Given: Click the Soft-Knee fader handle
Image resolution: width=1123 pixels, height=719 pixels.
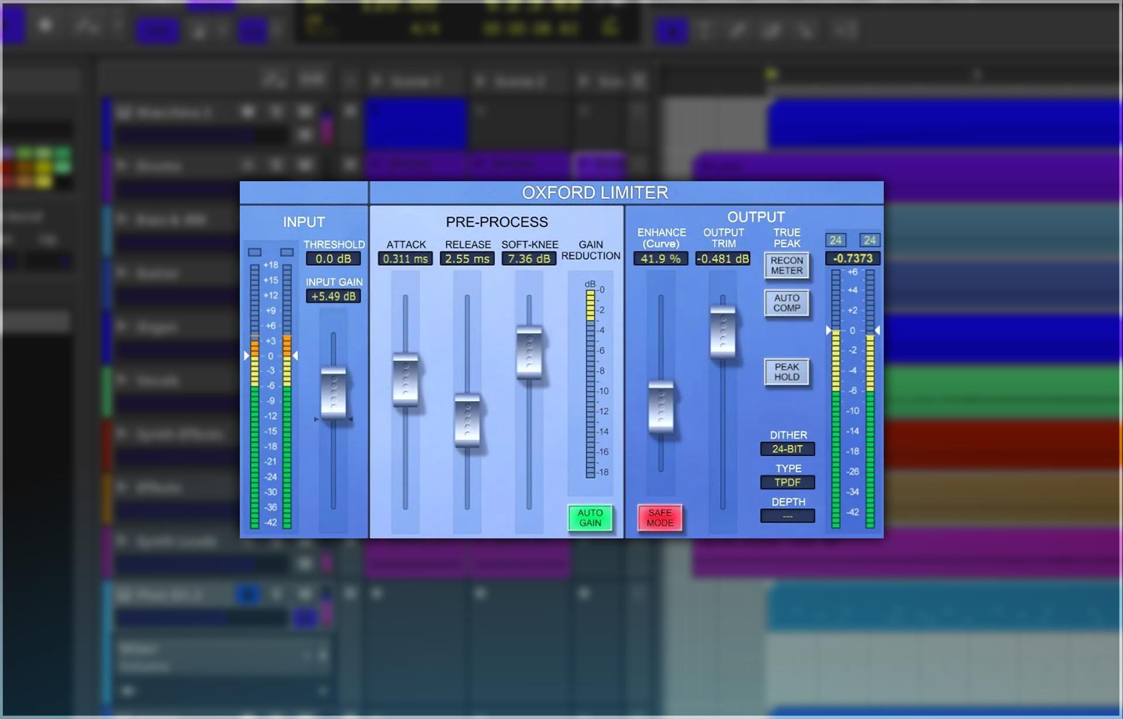Looking at the screenshot, I should tap(529, 352).
